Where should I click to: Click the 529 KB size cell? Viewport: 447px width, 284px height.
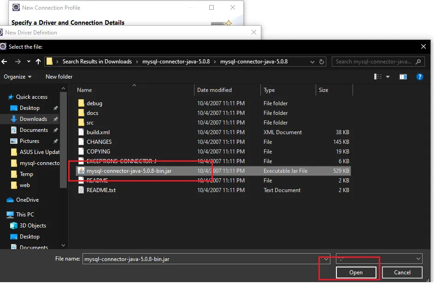341,171
